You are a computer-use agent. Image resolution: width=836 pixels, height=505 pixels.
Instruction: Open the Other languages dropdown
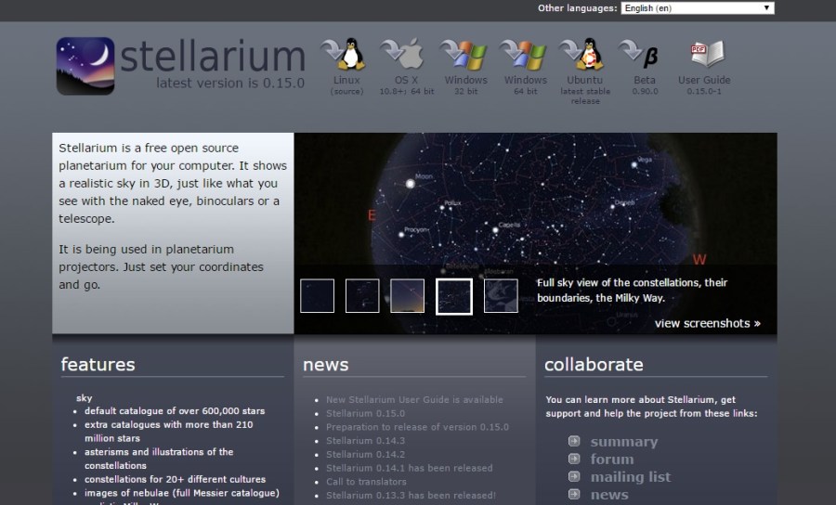tap(698, 8)
